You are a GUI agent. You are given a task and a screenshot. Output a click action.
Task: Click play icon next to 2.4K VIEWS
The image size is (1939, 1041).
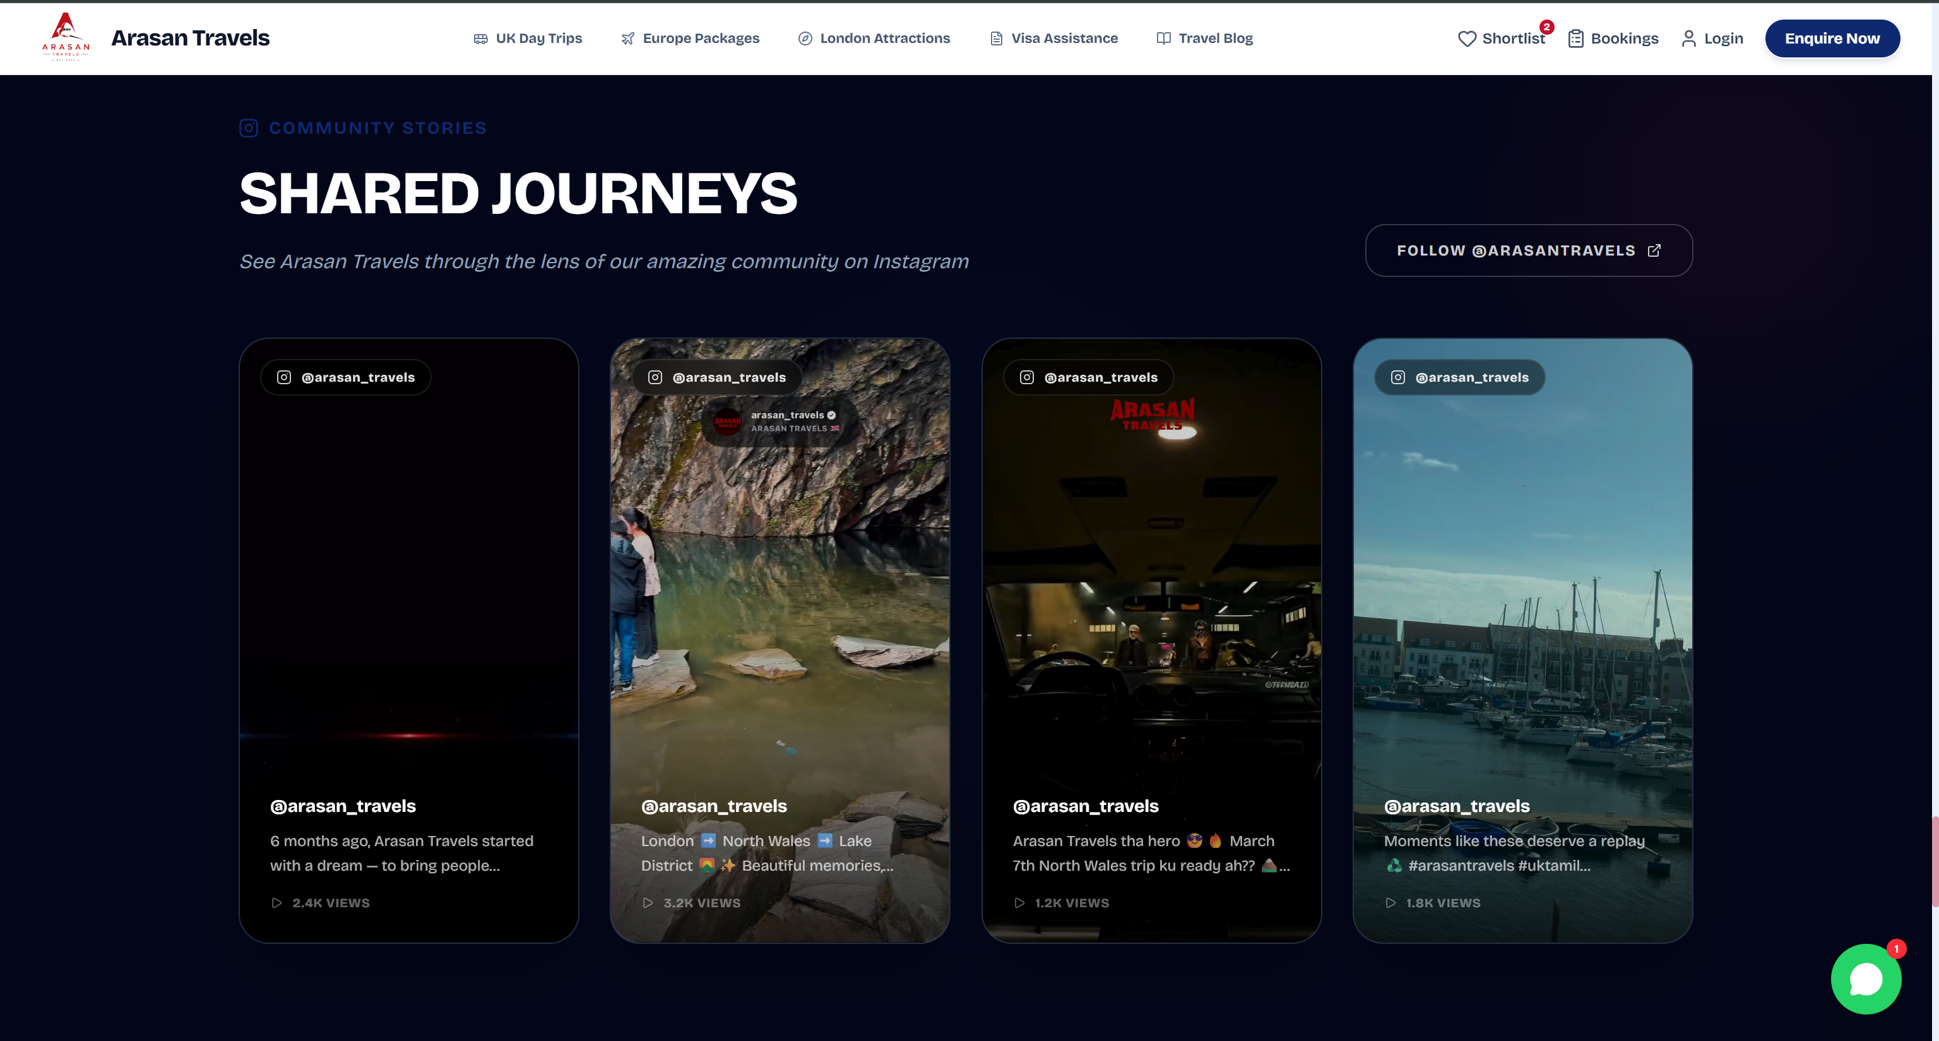point(276,903)
